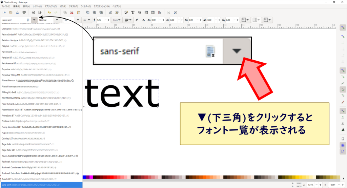Toggle snap bounding boxes button

[343, 36]
